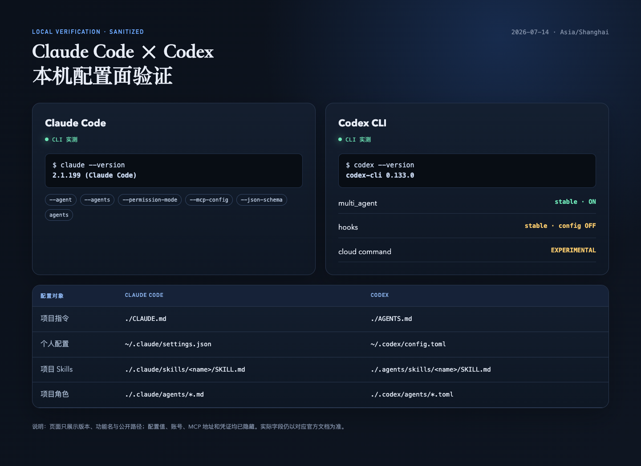This screenshot has width=641, height=466.
Task: Click the --agent flag chip
Action: click(61, 200)
